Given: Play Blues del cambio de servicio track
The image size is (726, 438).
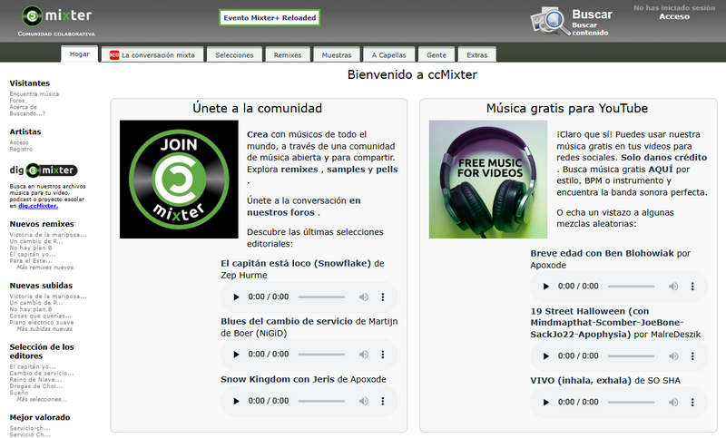Looking at the screenshot, I should 236,355.
